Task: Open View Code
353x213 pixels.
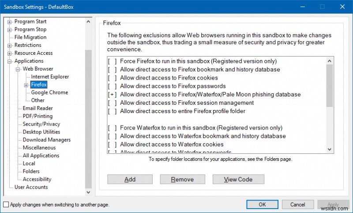Action: point(238,179)
